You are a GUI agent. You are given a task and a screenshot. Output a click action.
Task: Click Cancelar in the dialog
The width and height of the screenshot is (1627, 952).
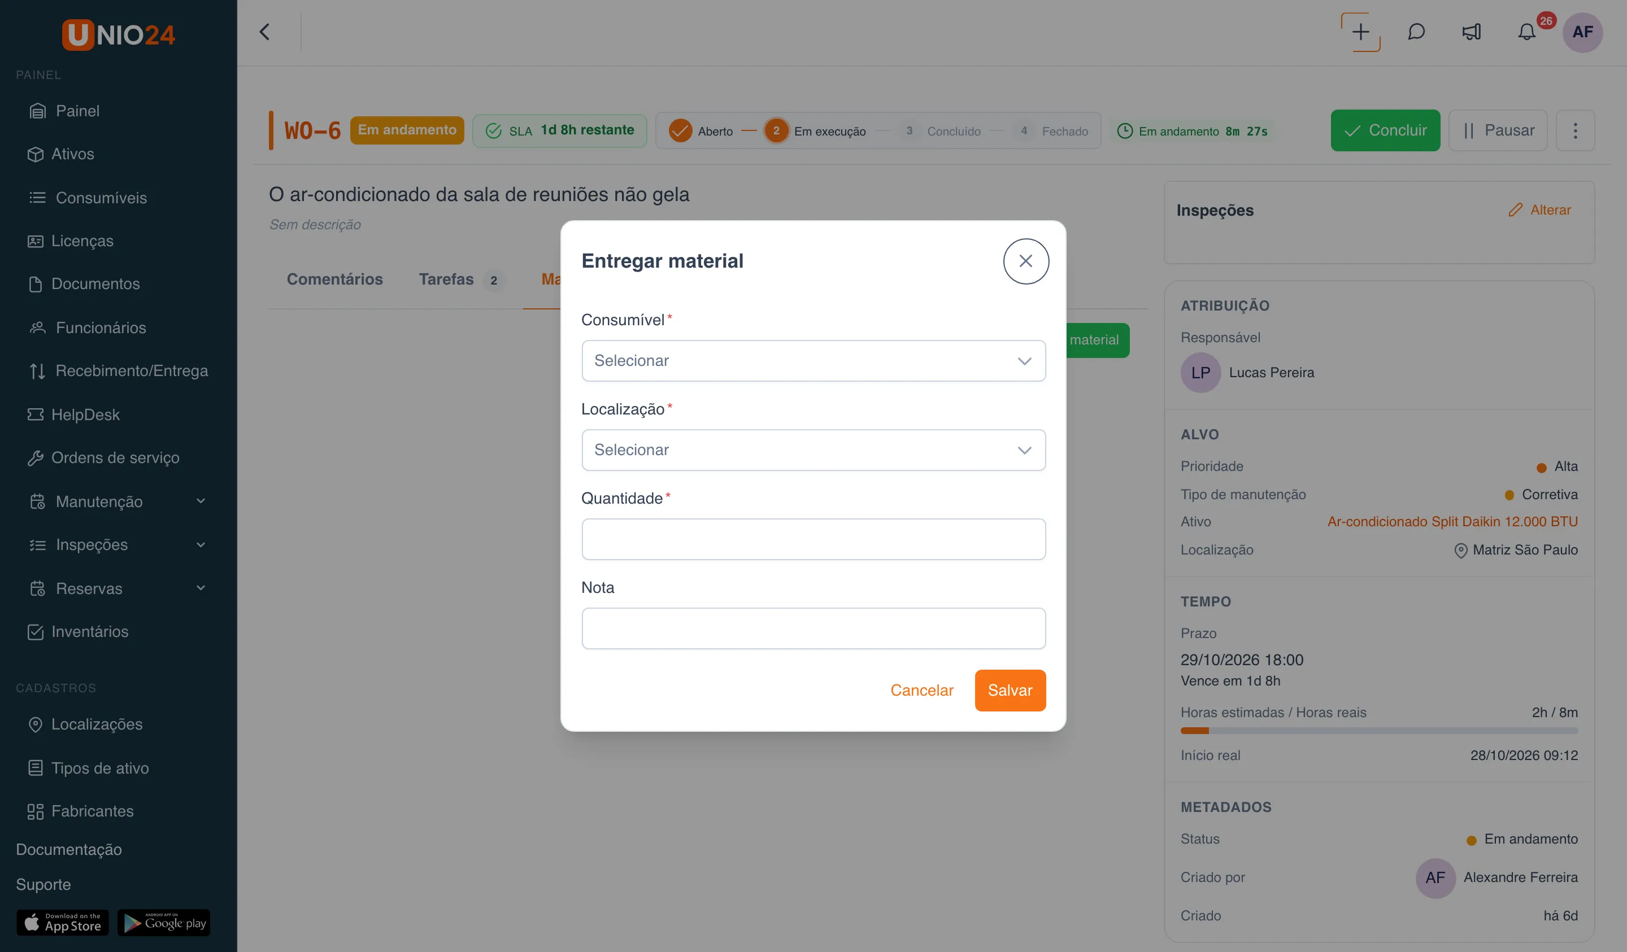(x=921, y=690)
